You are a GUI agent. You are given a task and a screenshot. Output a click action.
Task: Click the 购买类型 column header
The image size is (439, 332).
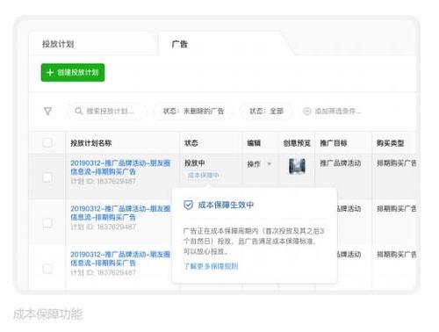coord(391,143)
